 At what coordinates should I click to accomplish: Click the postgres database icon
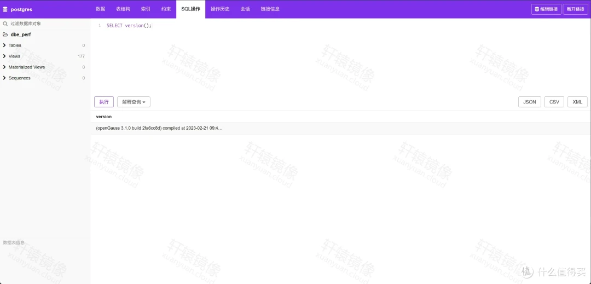coord(5,9)
